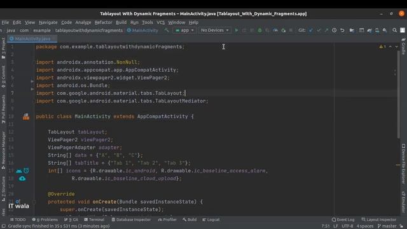Click the access alarm drawable gutter icon
The image size is (407, 229).
(26, 170)
